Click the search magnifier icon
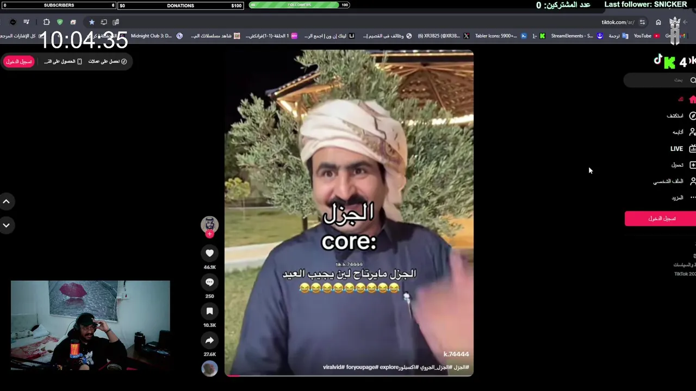The height and width of the screenshot is (391, 696). click(x=693, y=80)
